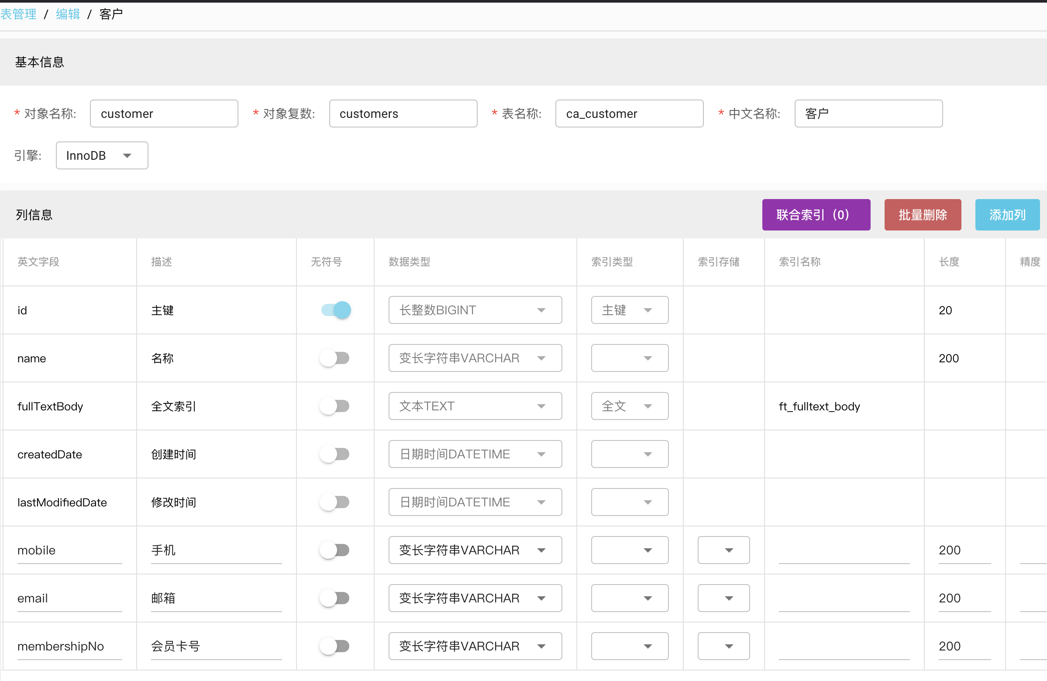Turn on unsigned switch for membershipNo
The image size is (1047, 681).
click(334, 646)
